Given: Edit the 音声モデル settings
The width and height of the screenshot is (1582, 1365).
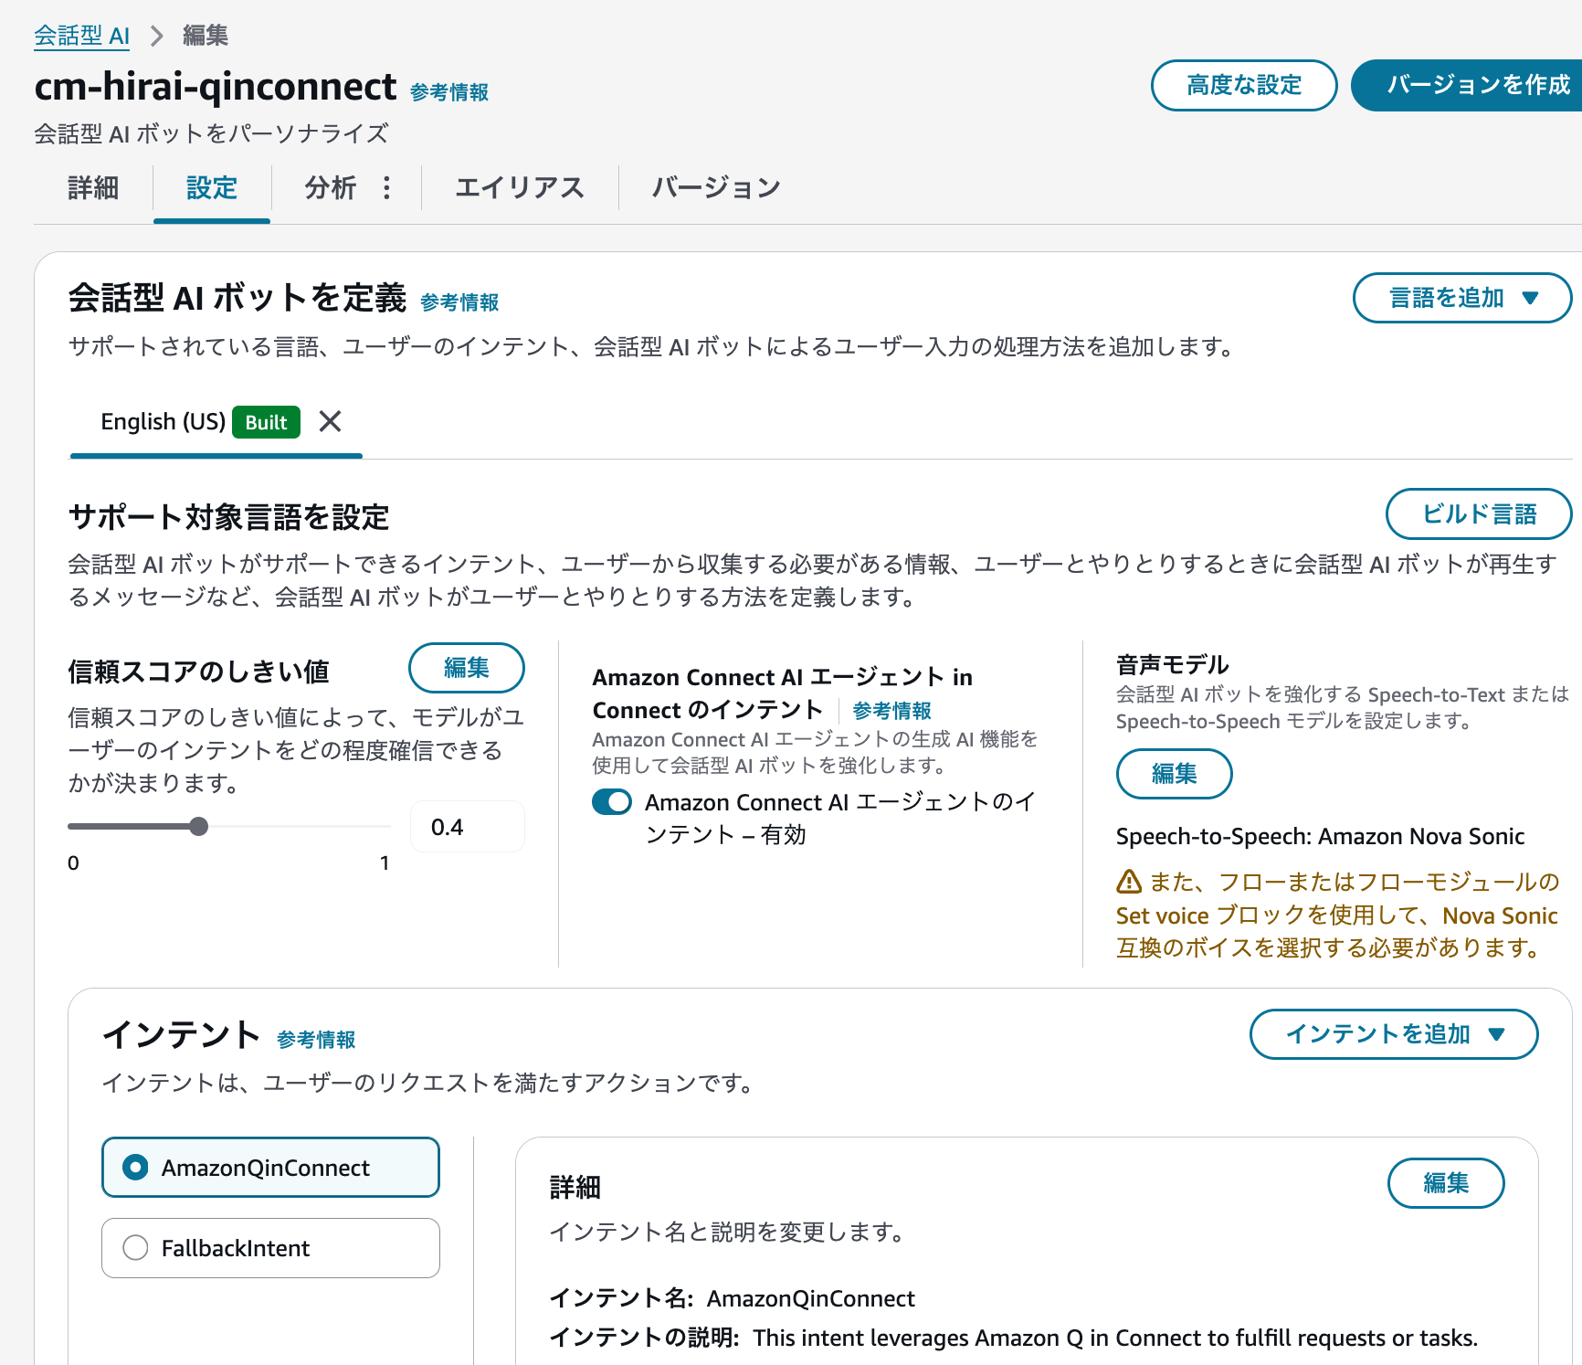Looking at the screenshot, I should pos(1174,774).
